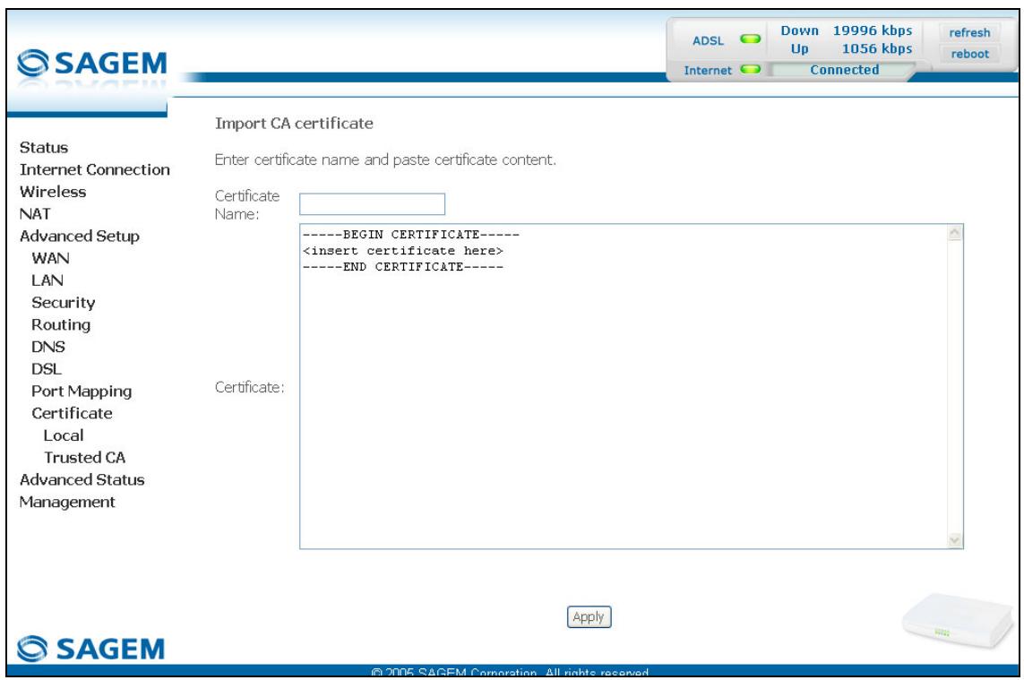The width and height of the screenshot is (1024, 680).
Task: Click the textarea scrollbar down arrow
Action: tap(955, 540)
